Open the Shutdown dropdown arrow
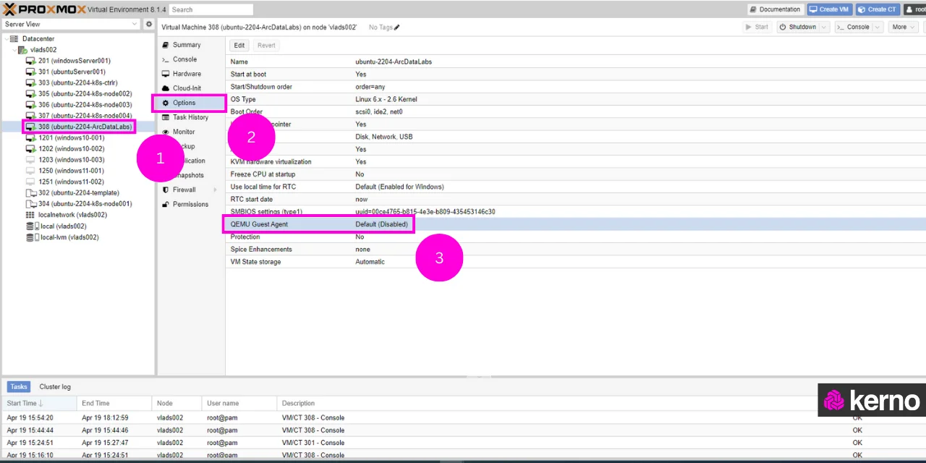The width and height of the screenshot is (926, 463). [823, 27]
